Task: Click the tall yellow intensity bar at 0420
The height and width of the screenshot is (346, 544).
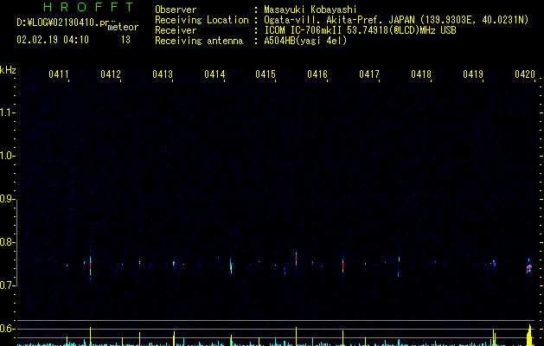Action: pos(529,336)
